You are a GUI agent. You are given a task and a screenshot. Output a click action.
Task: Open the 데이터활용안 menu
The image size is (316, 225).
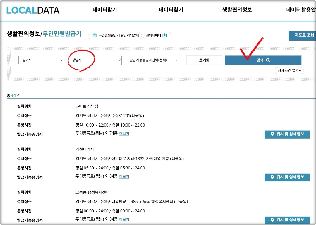pyautogui.click(x=301, y=10)
